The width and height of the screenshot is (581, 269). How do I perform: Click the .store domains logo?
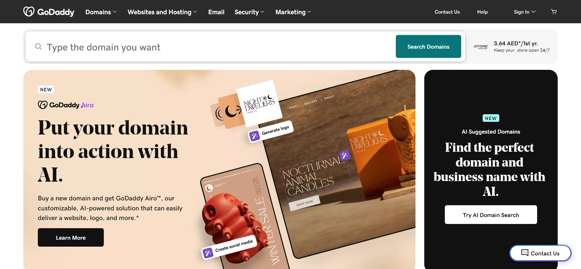481,47
